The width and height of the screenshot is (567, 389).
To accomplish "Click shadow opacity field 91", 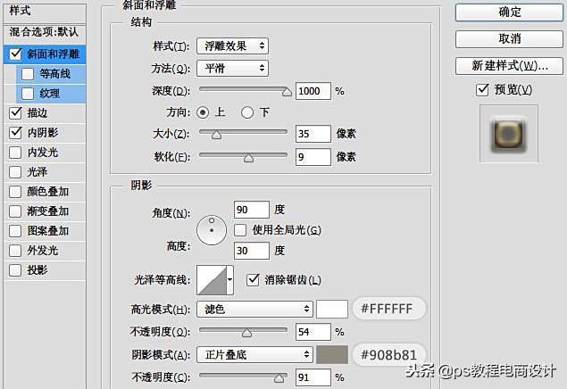I will 313,377.
